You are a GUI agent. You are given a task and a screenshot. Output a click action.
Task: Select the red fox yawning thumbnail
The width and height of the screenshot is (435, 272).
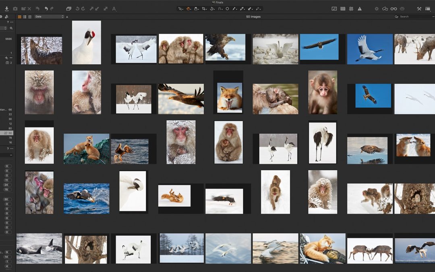230,97
